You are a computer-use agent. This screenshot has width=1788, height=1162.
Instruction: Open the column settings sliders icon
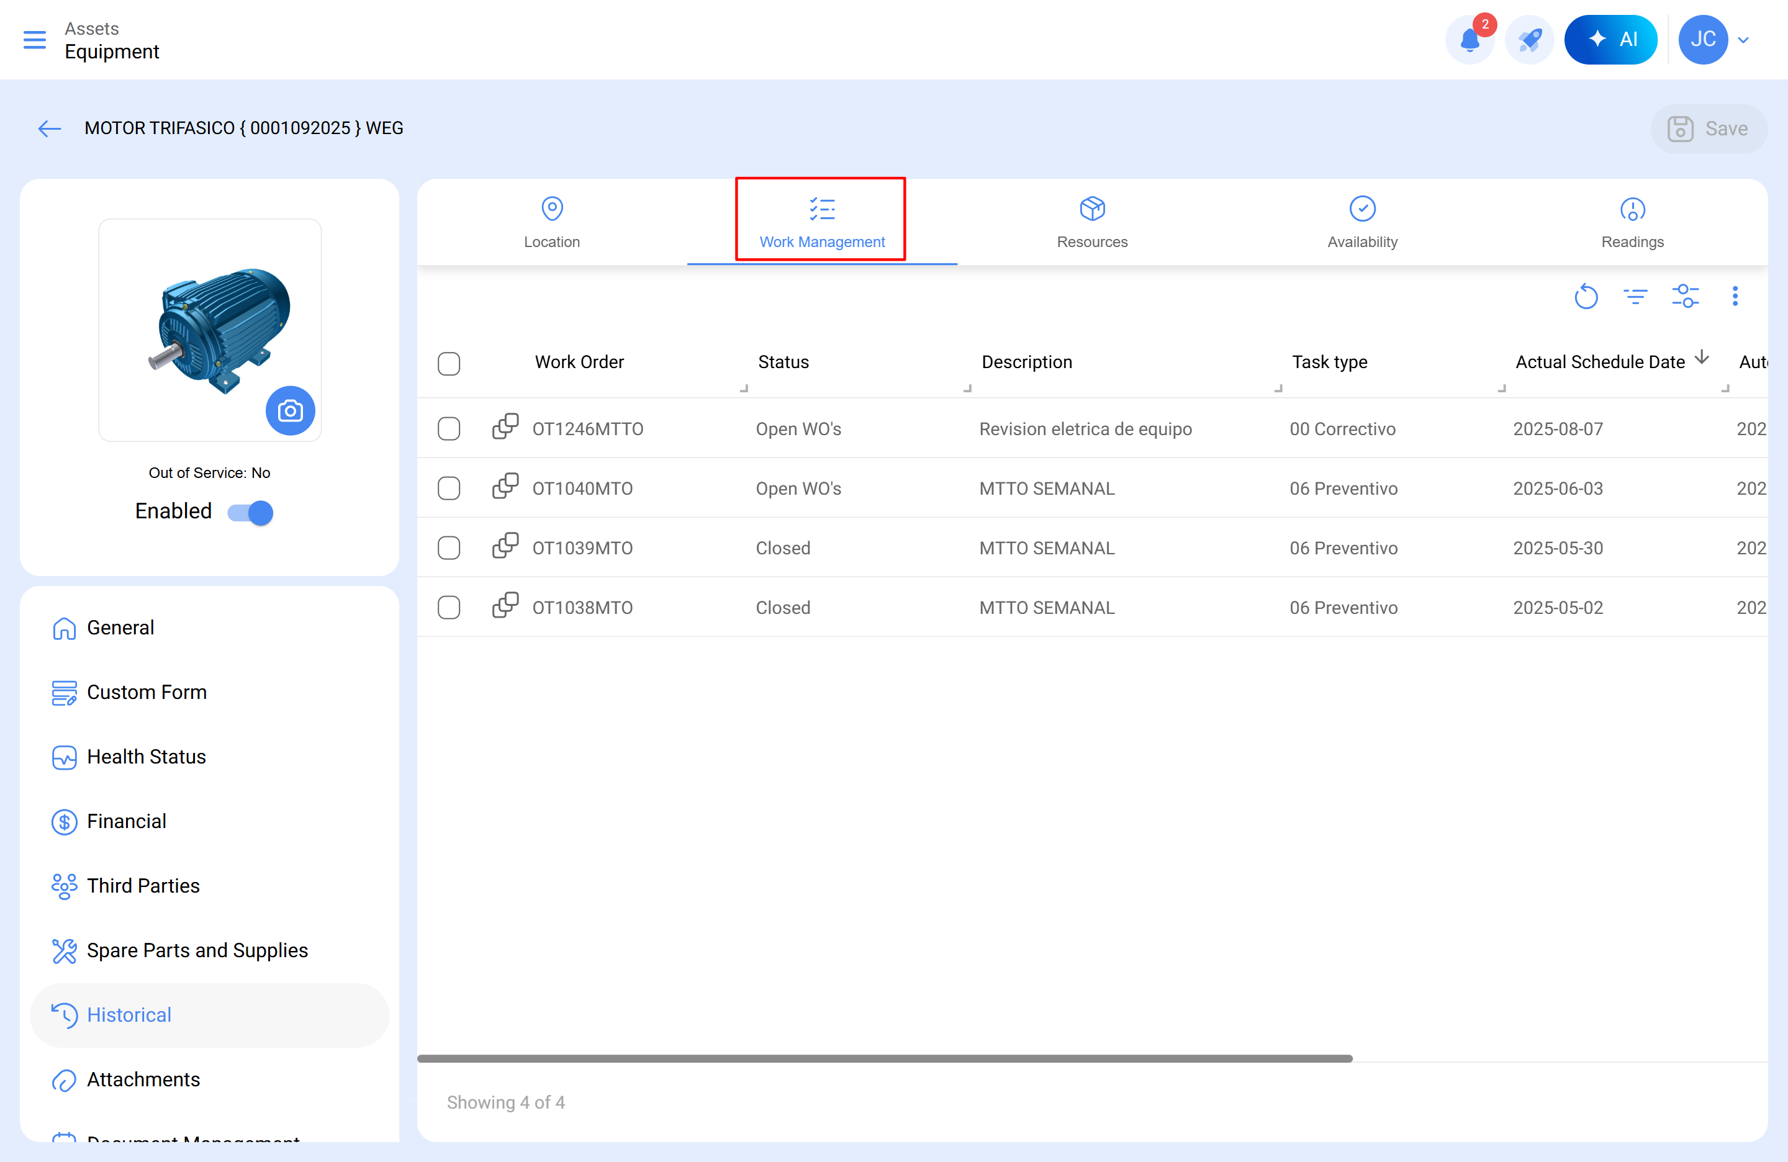point(1685,297)
